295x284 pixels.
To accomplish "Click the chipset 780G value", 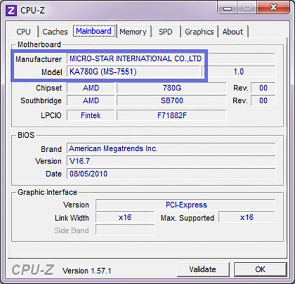I will pyautogui.click(x=172, y=88).
